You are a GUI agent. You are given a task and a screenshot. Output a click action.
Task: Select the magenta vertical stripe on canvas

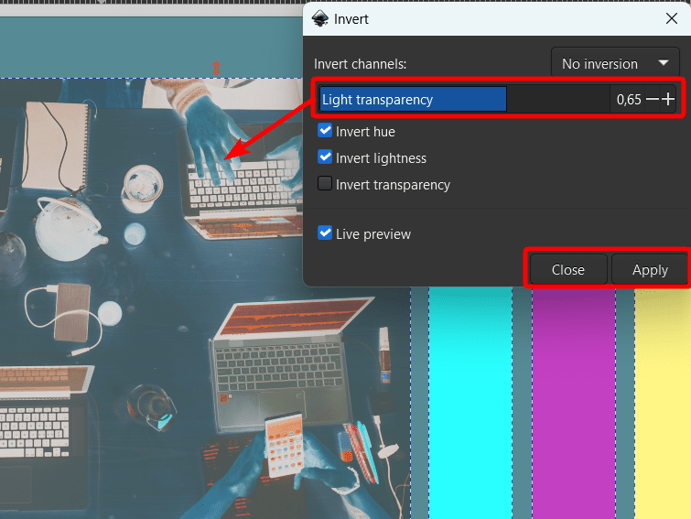pos(574,402)
